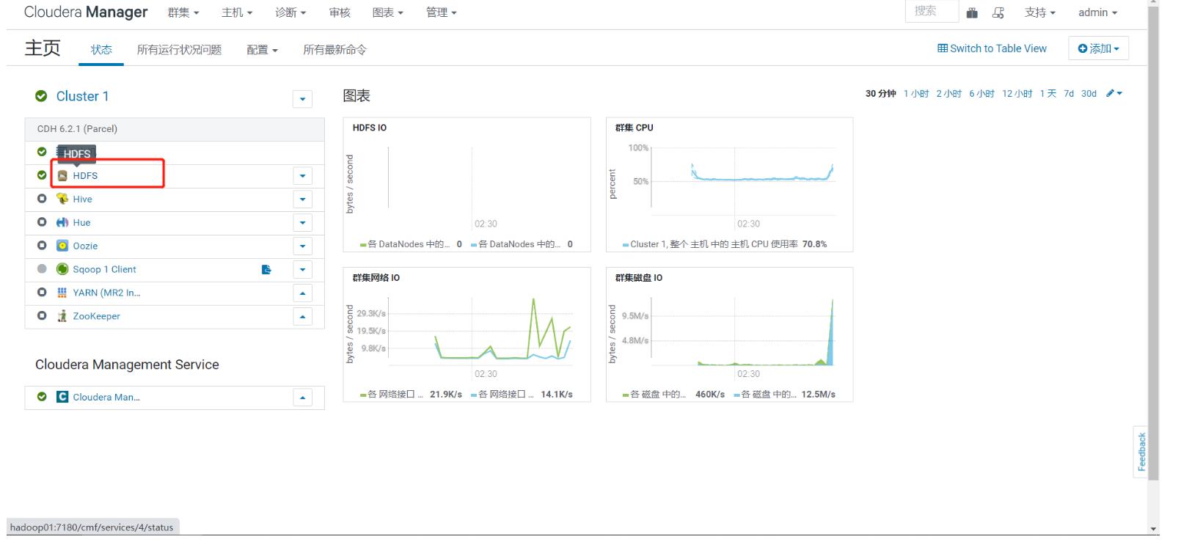
Task: Click Switch to Table View
Action: click(x=992, y=48)
